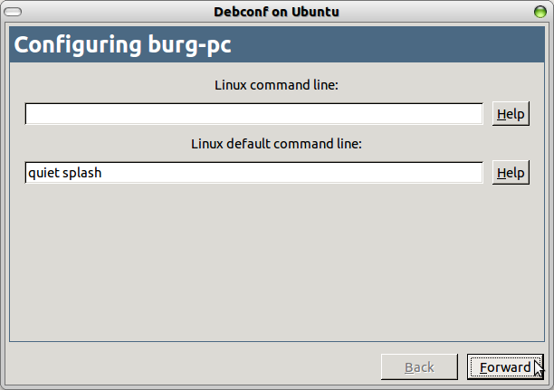Place cursor on the word "splash"
The width and height of the screenshot is (554, 390).
pos(81,173)
